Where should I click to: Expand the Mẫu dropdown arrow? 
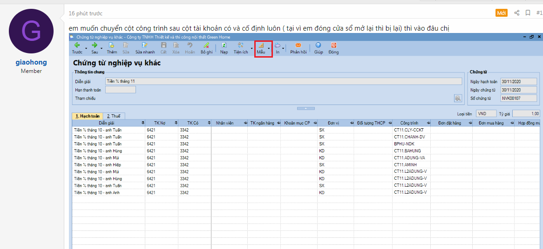(269, 48)
